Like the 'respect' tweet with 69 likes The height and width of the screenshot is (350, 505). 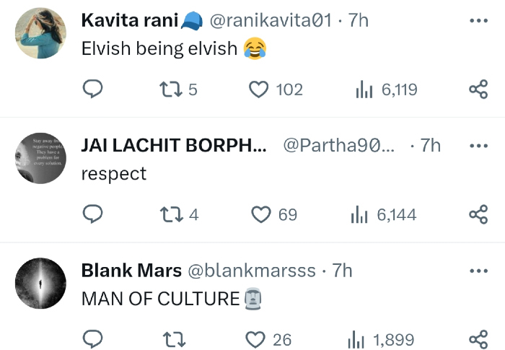point(260,214)
